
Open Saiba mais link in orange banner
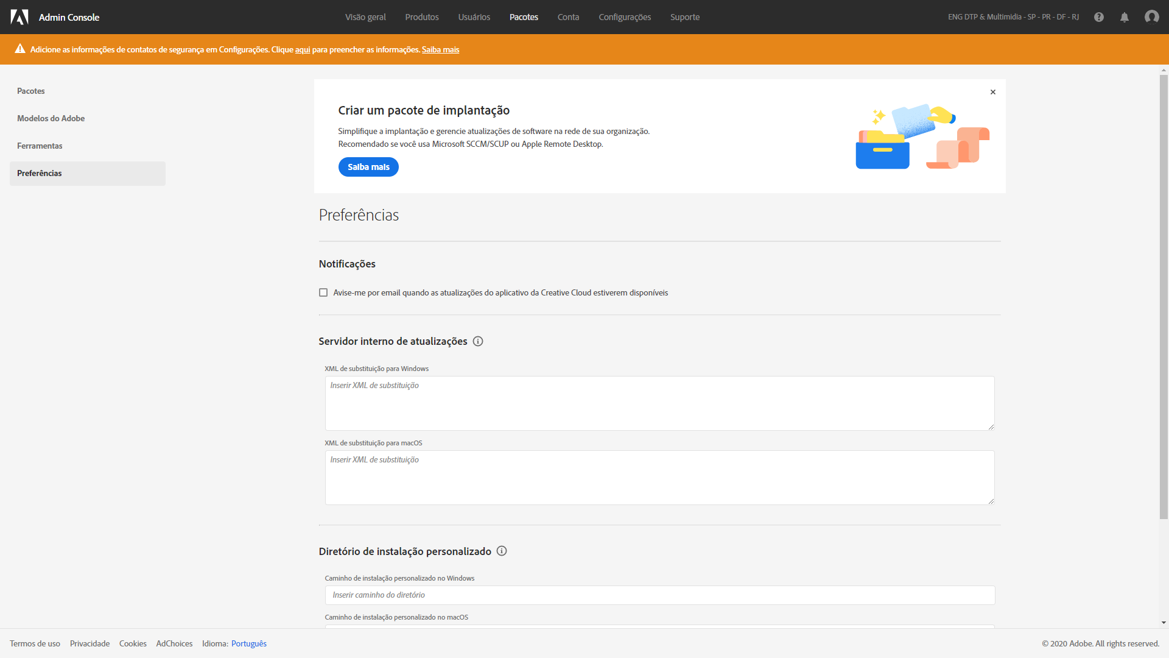click(440, 49)
